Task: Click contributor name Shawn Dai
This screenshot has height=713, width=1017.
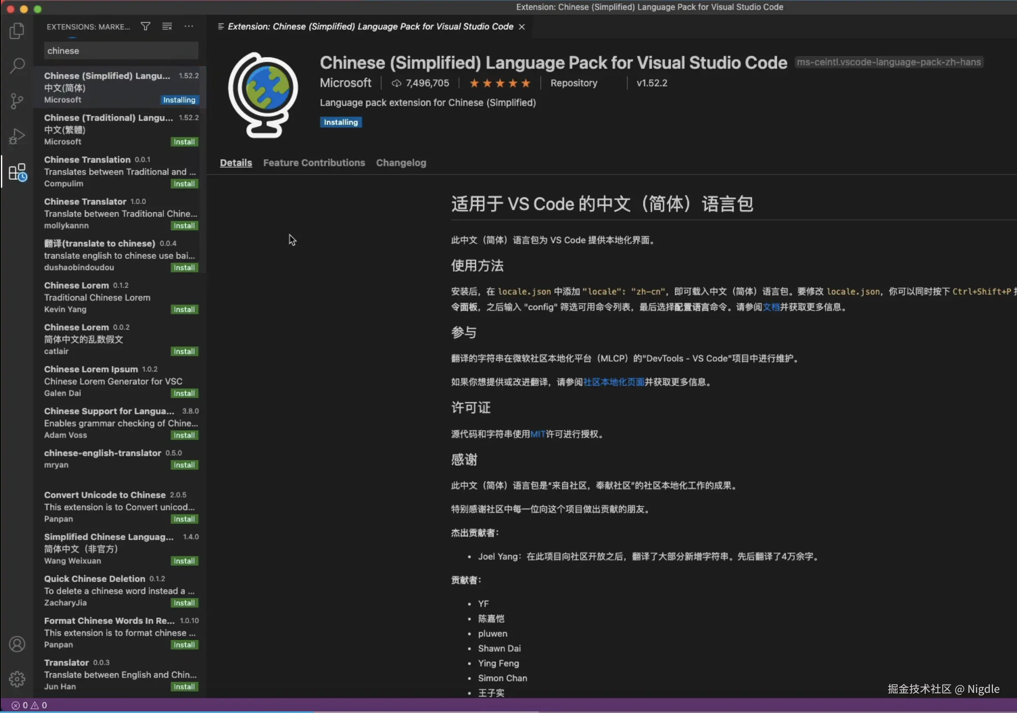Action: (500, 649)
